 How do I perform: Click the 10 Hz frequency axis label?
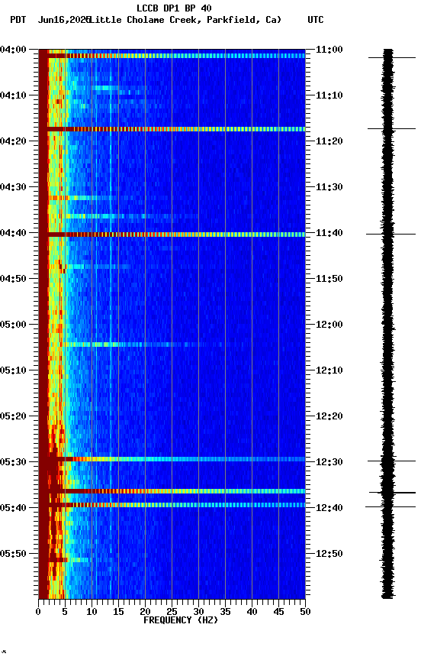[x=92, y=612]
